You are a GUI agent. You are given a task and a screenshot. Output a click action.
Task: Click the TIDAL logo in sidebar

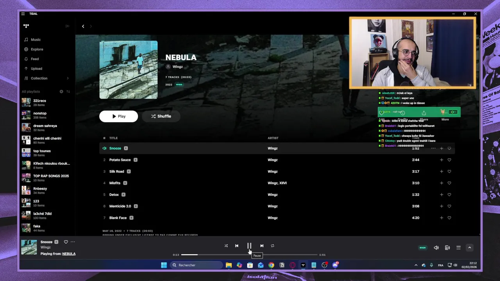point(26,26)
